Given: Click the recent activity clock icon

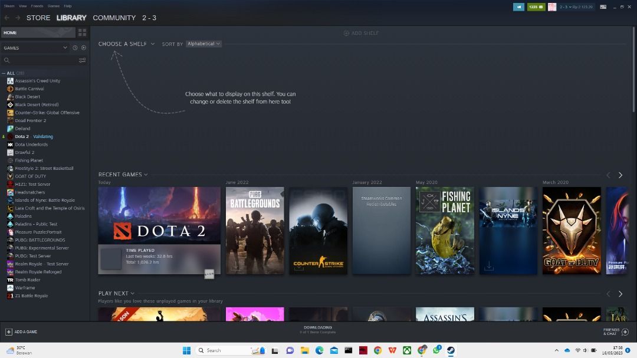Looking at the screenshot, I should point(75,48).
